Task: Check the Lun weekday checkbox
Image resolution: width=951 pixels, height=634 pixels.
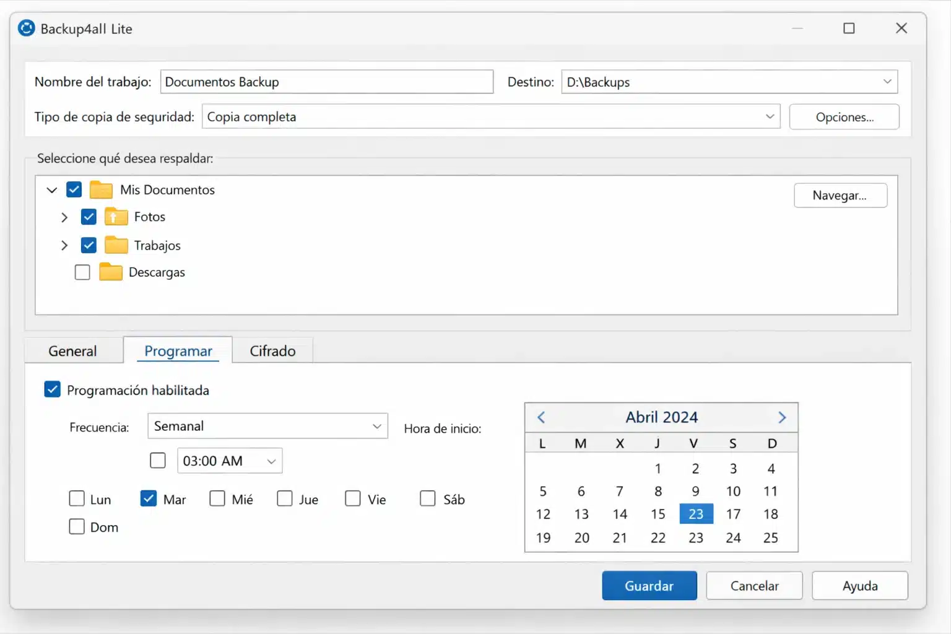Action: (76, 498)
